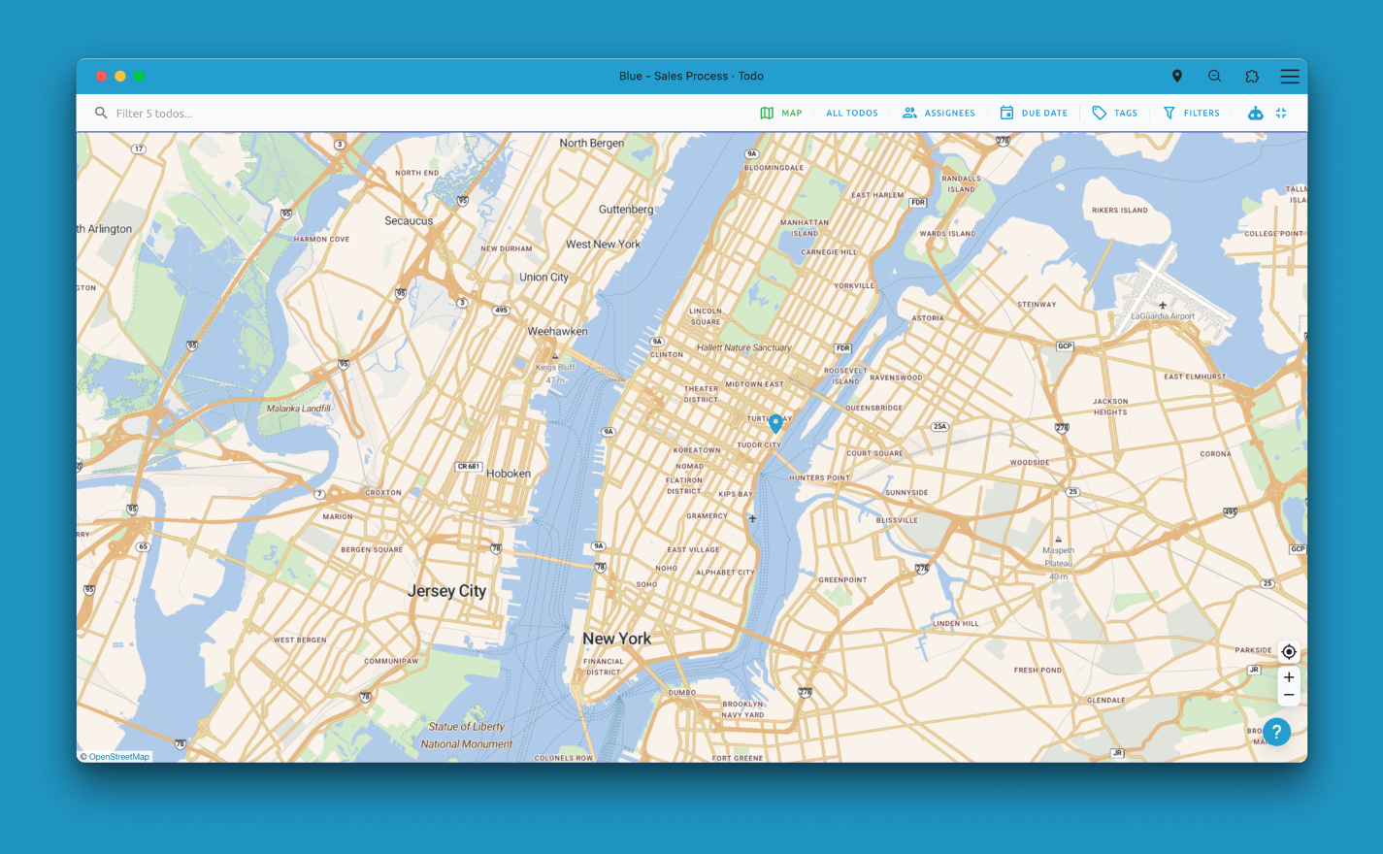Exit fullscreen with the collapse icon

(x=1281, y=113)
